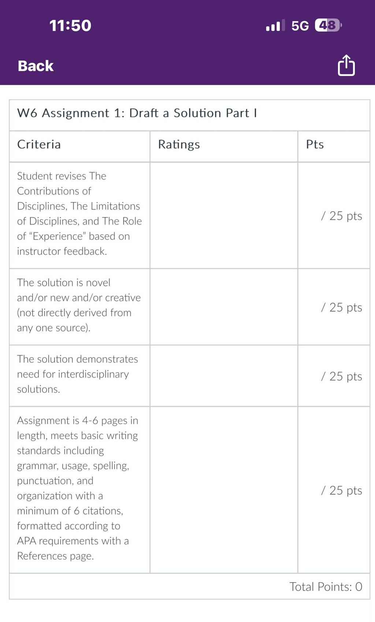Tap the Pts column header

[x=315, y=145]
